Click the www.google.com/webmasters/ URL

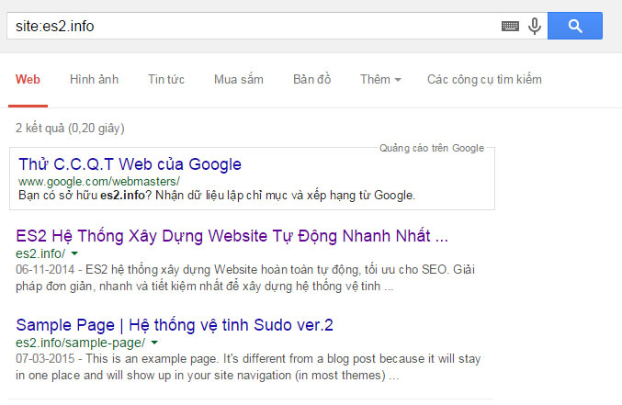[99, 182]
